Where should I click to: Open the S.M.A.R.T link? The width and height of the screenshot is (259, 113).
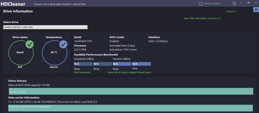(231, 12)
